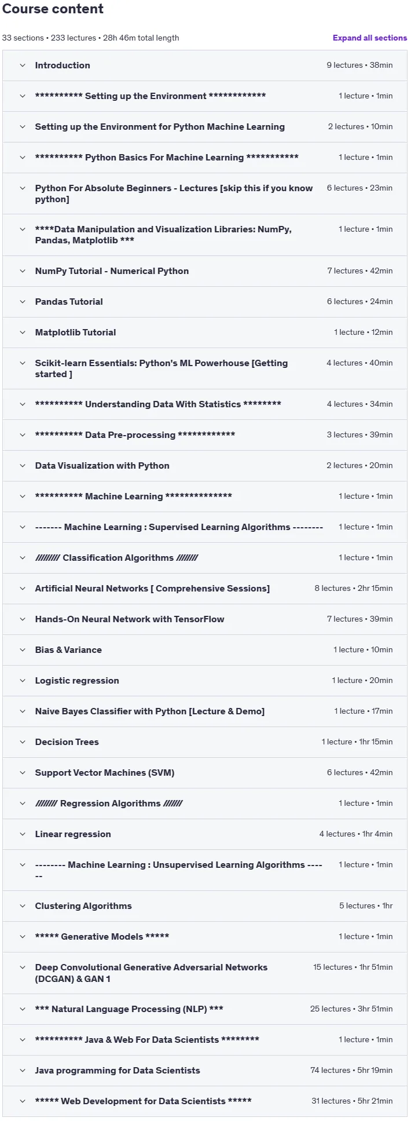Click the chevron next to Logistic regression
The width and height of the screenshot is (411, 1121).
(x=23, y=681)
